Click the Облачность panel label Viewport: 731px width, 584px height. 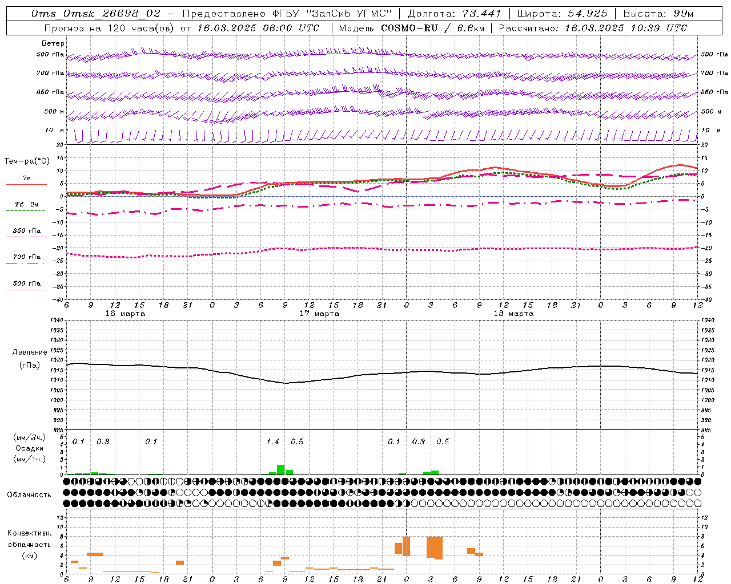(29, 495)
